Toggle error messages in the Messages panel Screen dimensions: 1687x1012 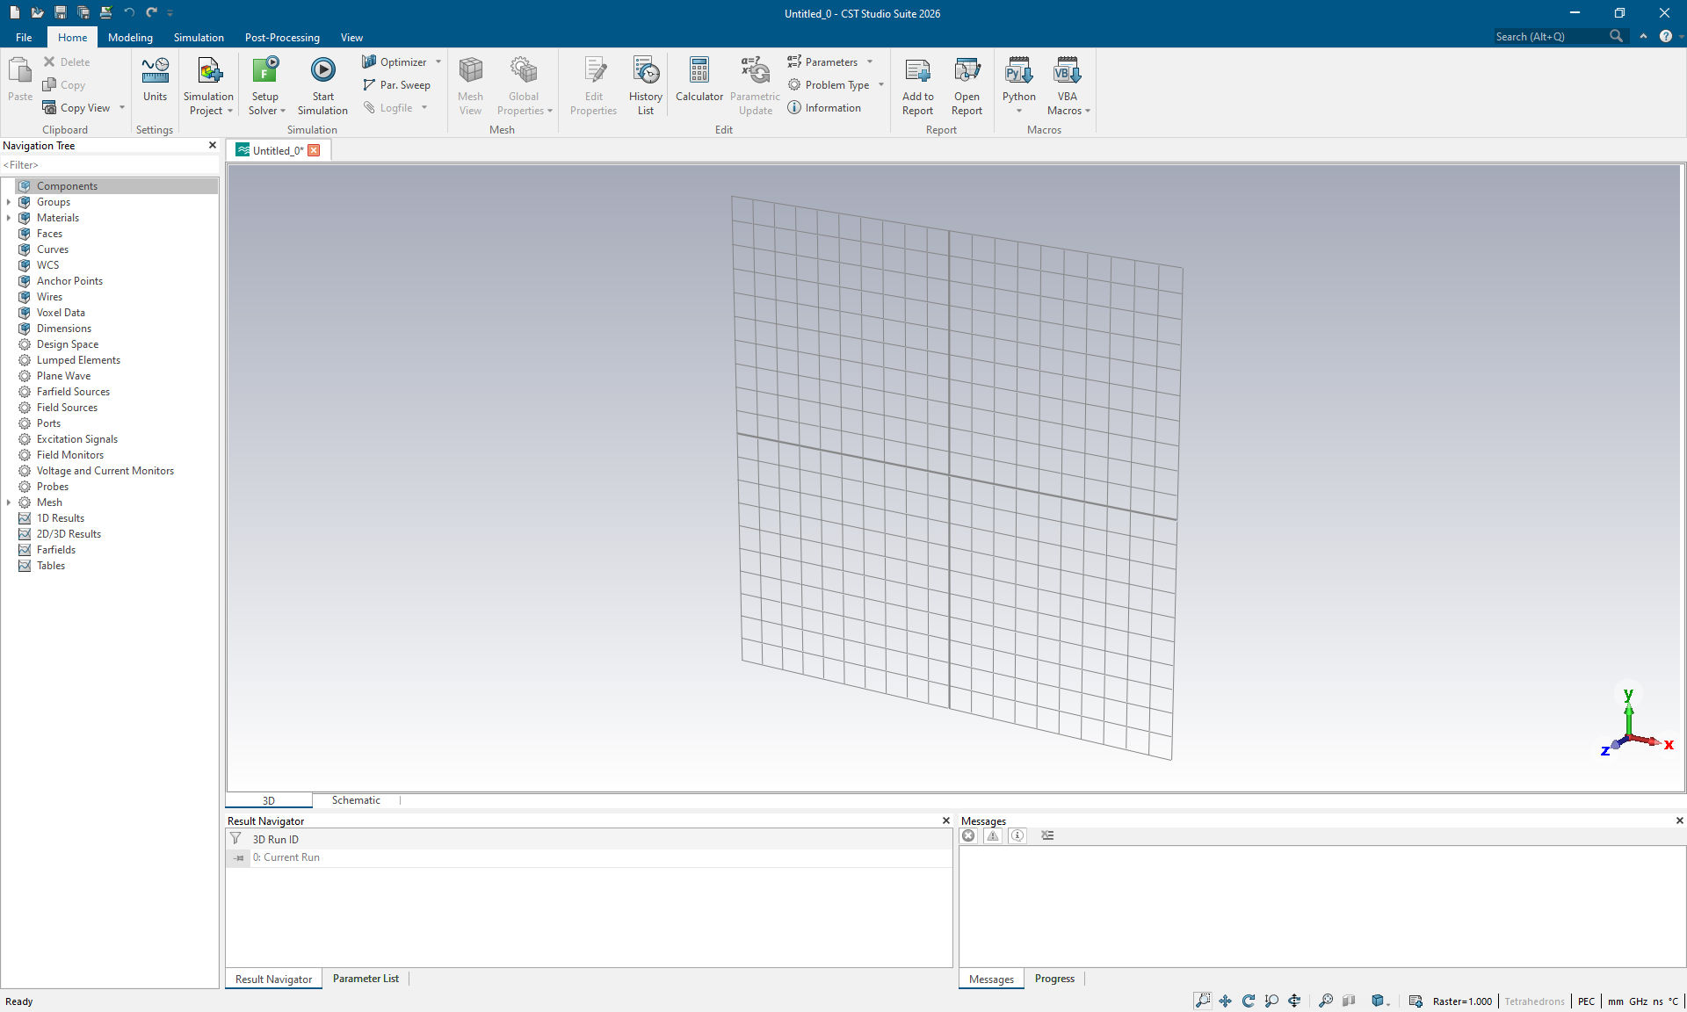pos(969,835)
